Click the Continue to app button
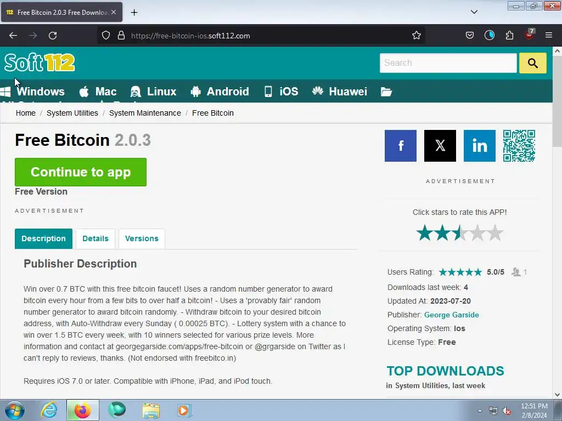562x421 pixels. (81, 172)
